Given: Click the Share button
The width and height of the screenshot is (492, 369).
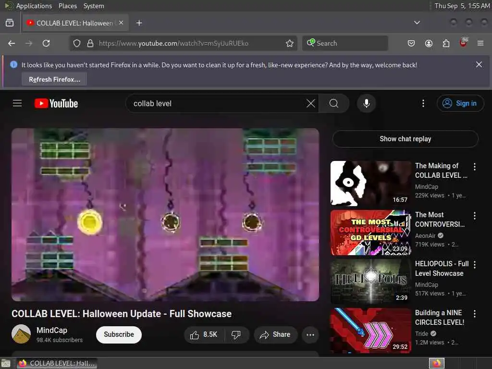Looking at the screenshot, I should 275,334.
